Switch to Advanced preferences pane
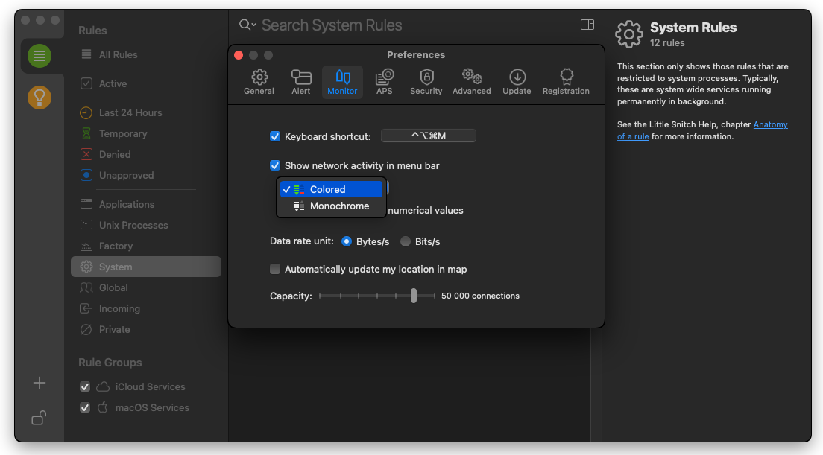This screenshot has width=823, height=455. pyautogui.click(x=471, y=82)
